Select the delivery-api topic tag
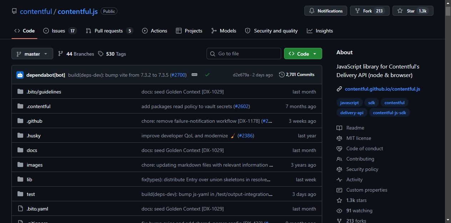The width and height of the screenshot is (451, 223). coord(352,113)
